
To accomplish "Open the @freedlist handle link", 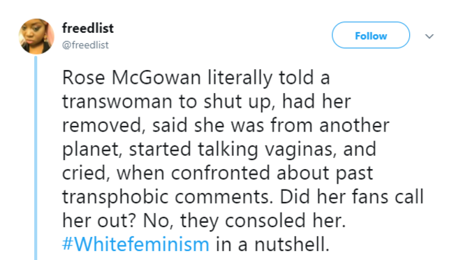I will 85,45.
